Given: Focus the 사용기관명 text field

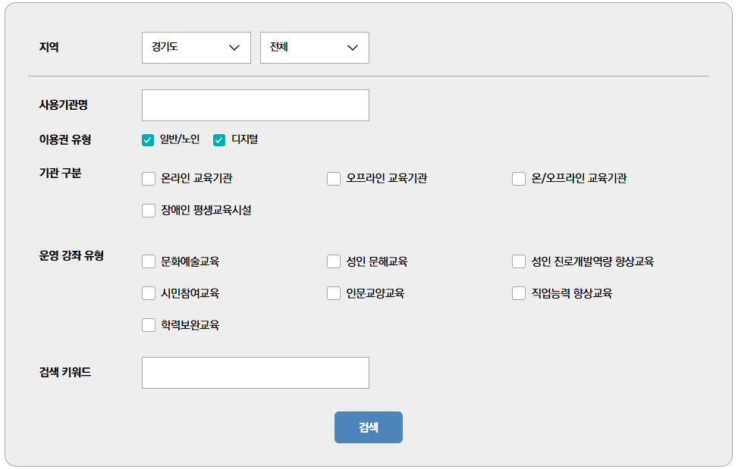Looking at the screenshot, I should pyautogui.click(x=256, y=105).
